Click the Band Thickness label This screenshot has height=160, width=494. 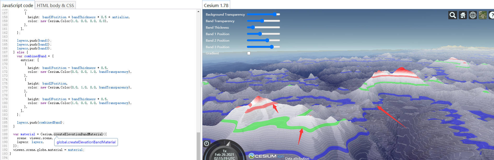[x=217, y=27]
